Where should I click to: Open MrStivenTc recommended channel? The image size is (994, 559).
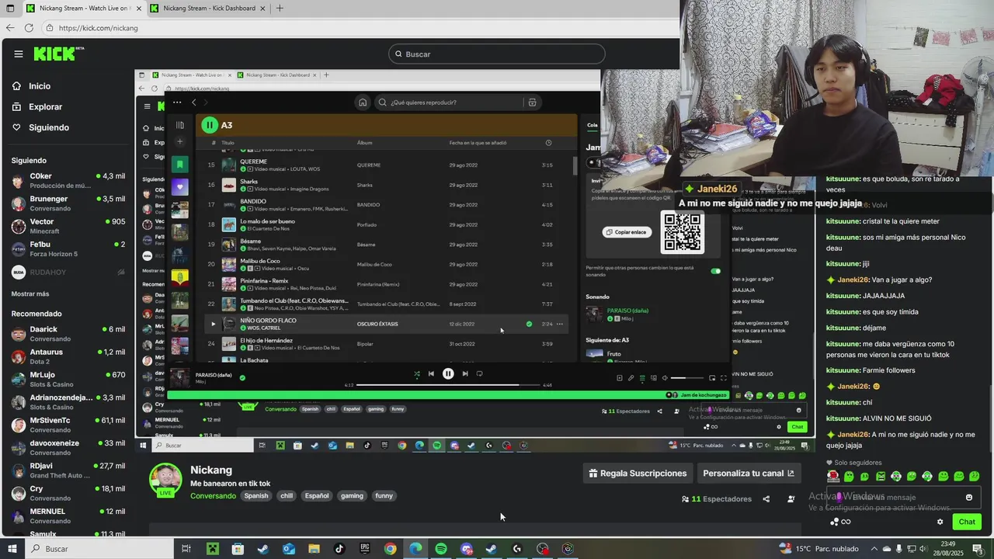pos(68,425)
